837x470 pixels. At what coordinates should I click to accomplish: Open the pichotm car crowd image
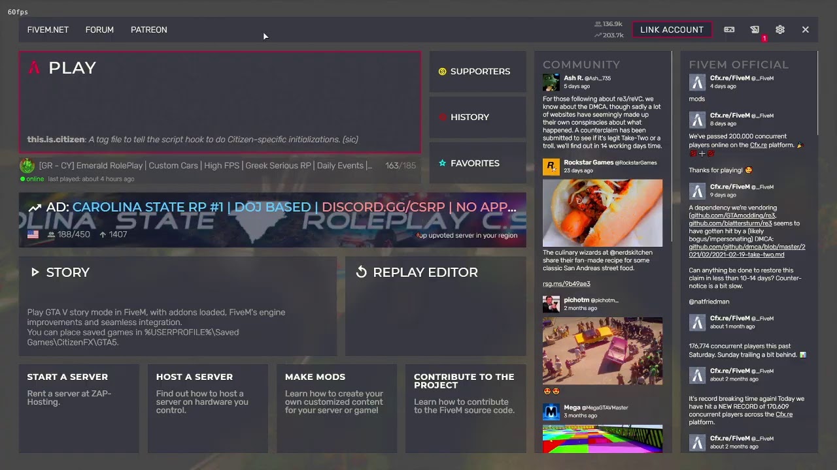(602, 351)
